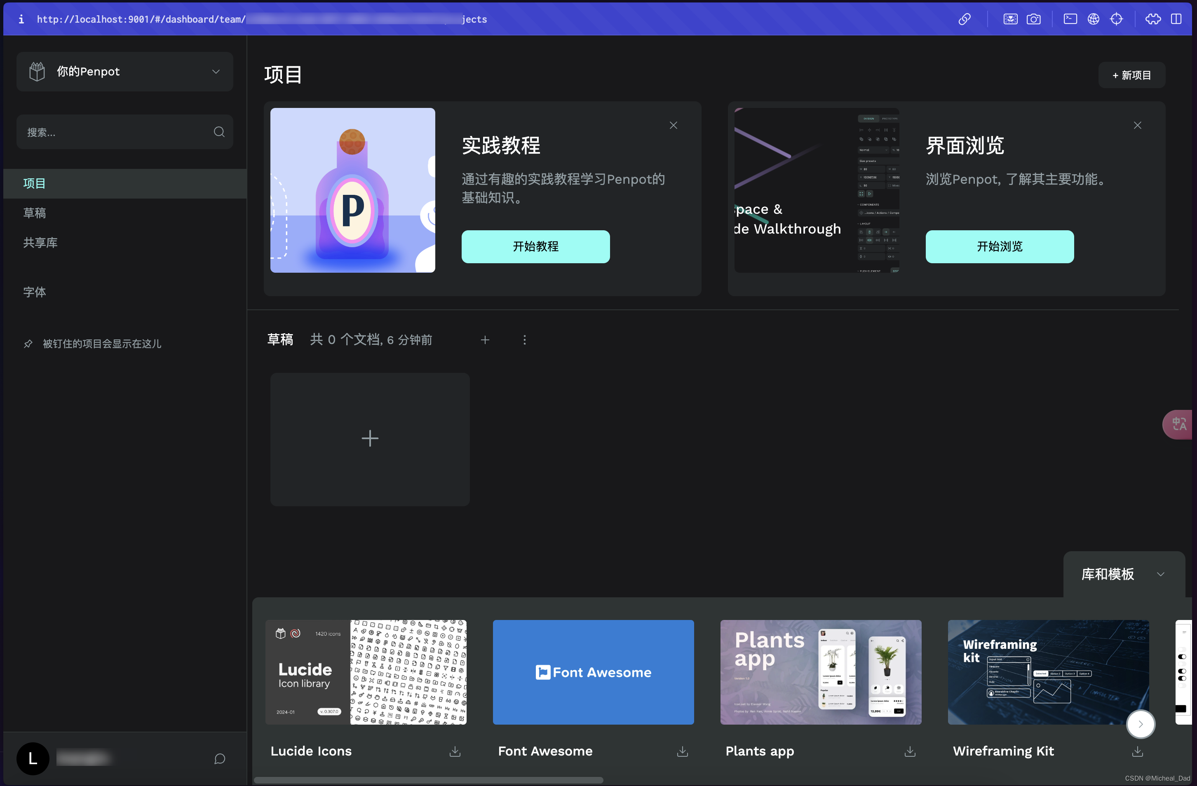Viewport: 1197px width, 786px height.
Task: Click the horizontal scrollbar at bottom
Action: click(428, 780)
